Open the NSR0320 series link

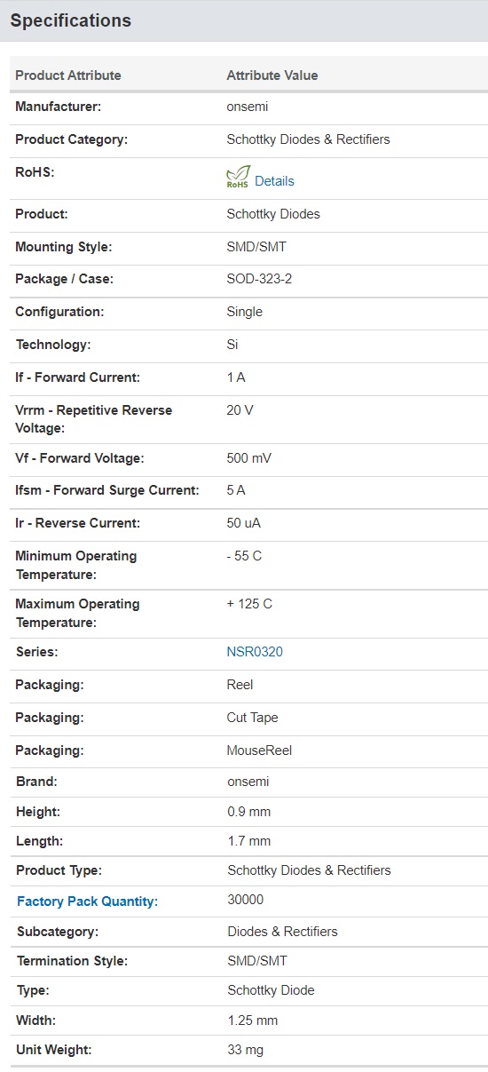[255, 652]
